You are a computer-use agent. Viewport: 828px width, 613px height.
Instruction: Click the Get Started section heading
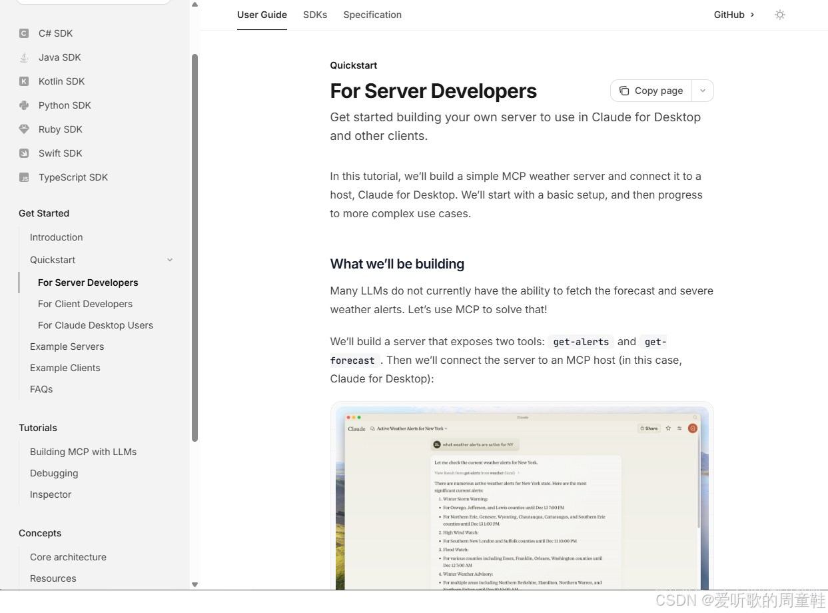click(44, 213)
